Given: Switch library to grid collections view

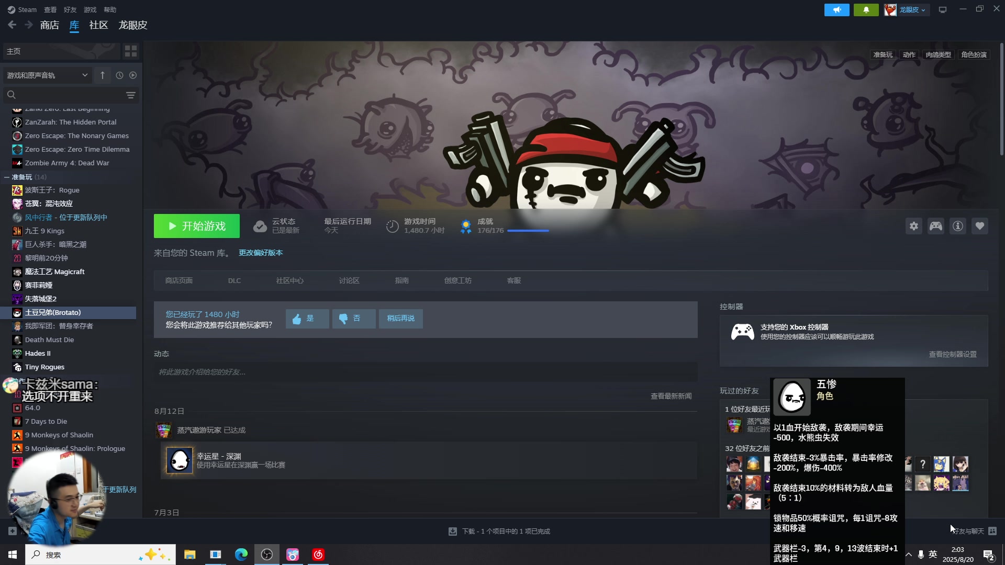Looking at the screenshot, I should [130, 51].
